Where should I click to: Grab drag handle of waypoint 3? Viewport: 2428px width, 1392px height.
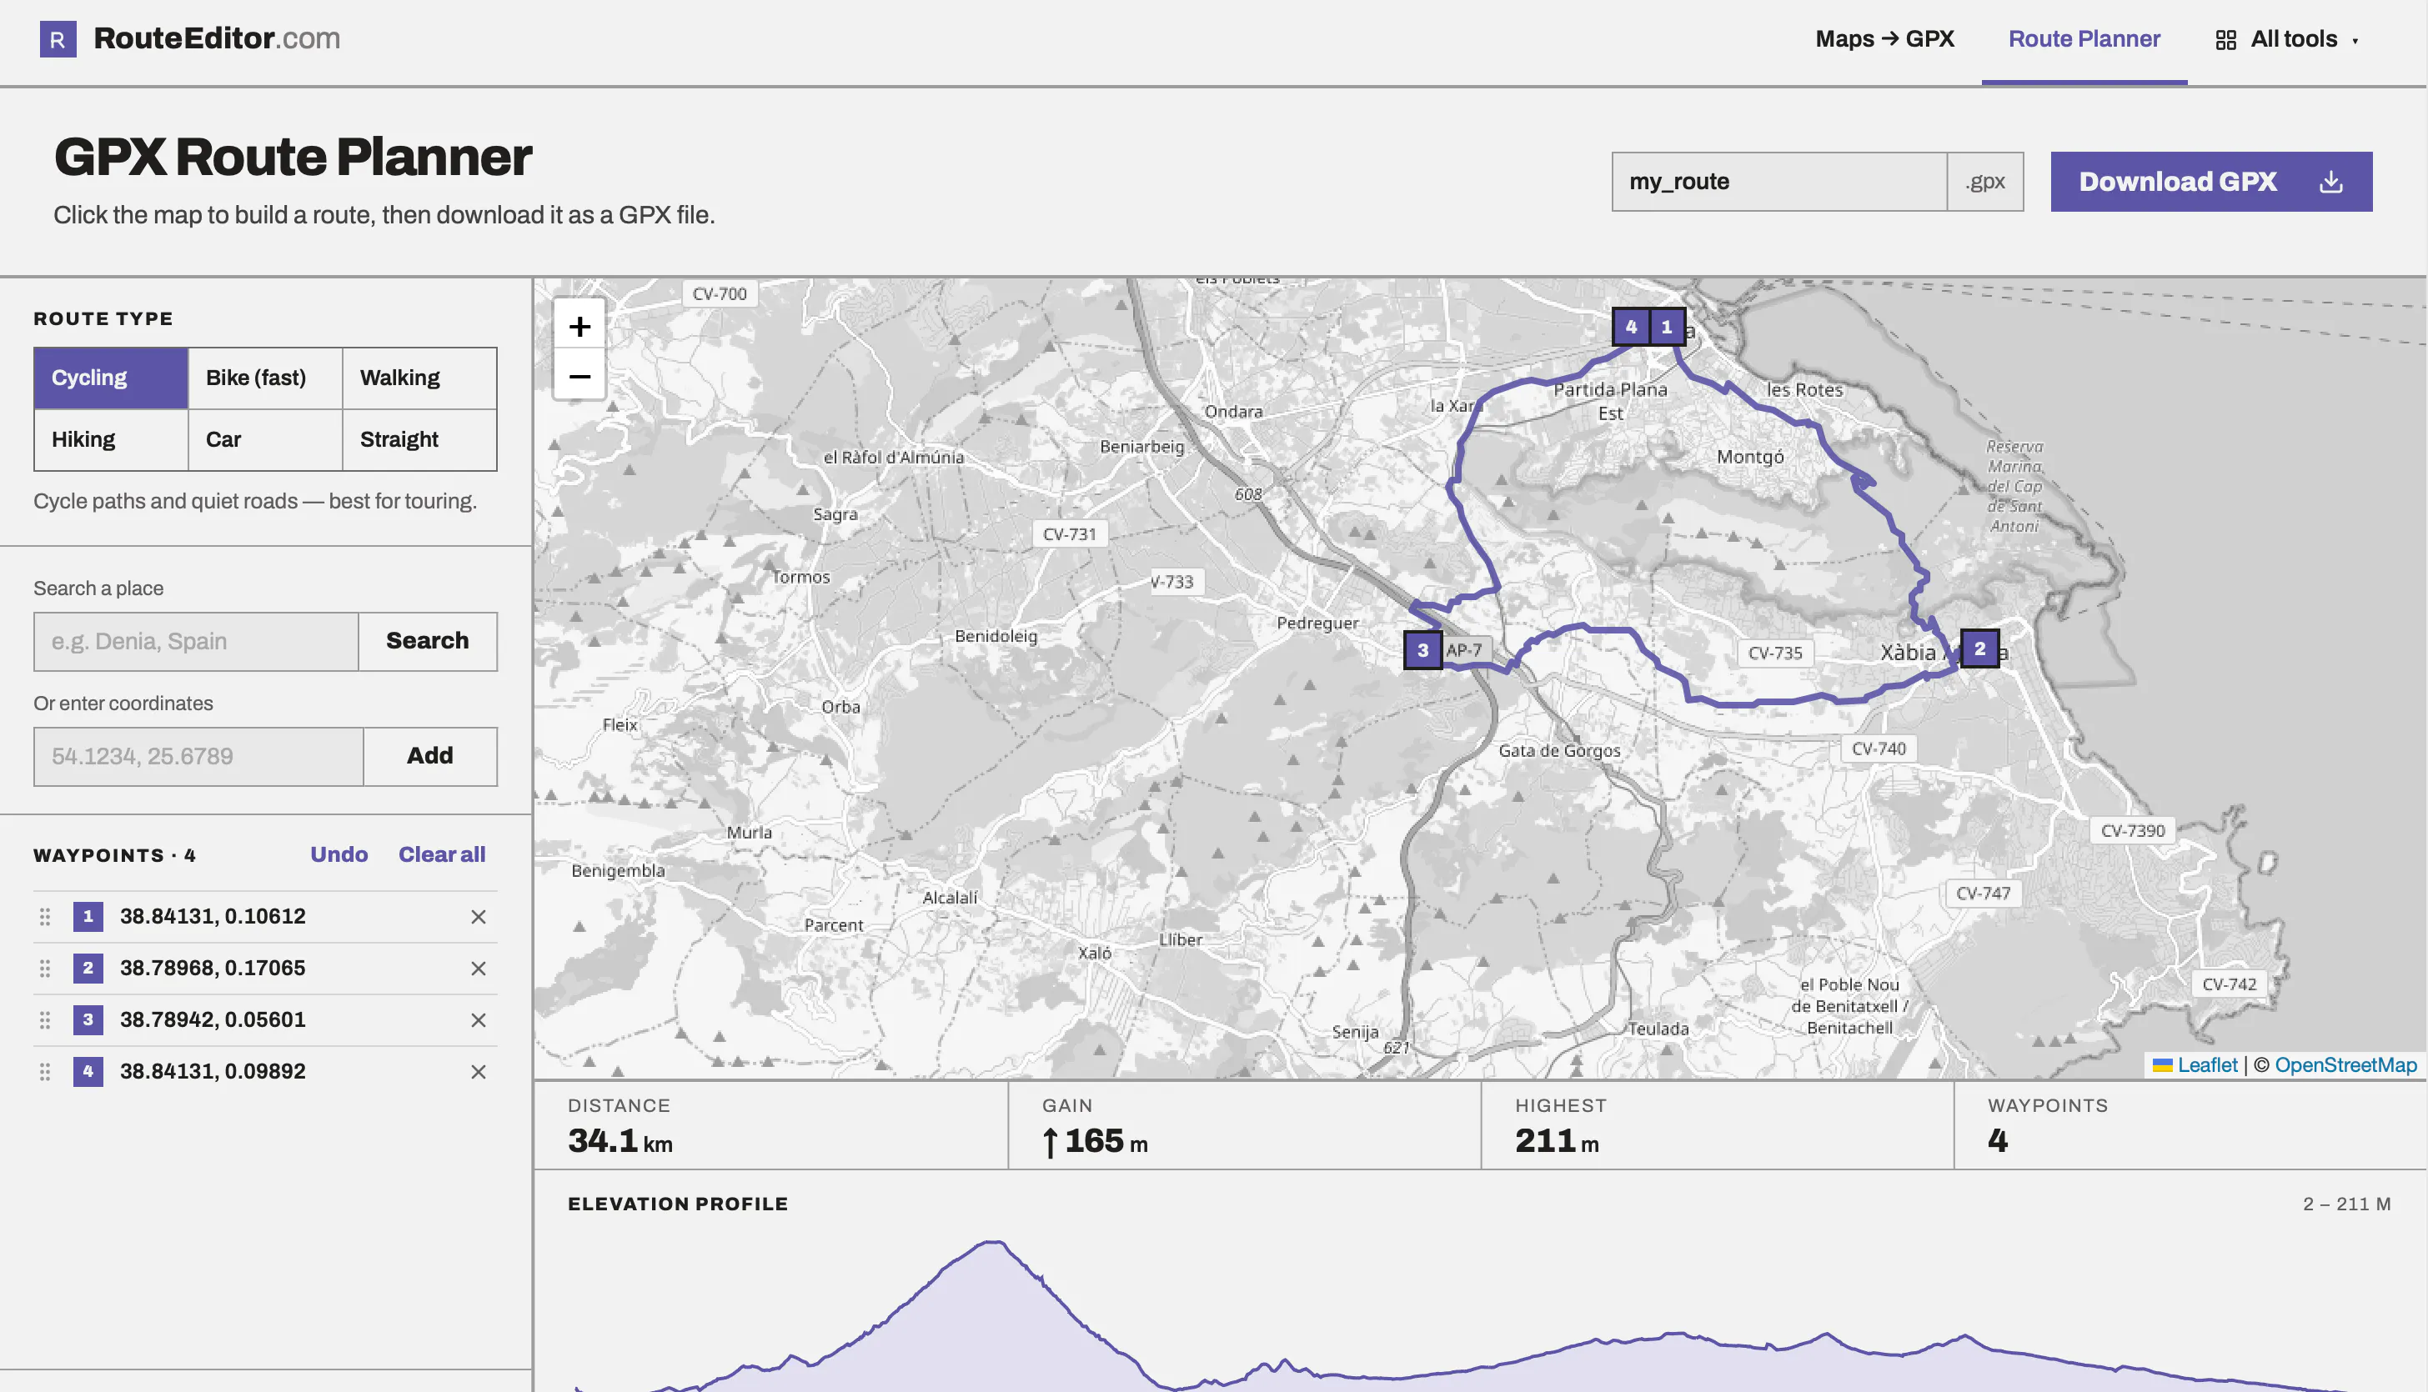pyautogui.click(x=45, y=1020)
